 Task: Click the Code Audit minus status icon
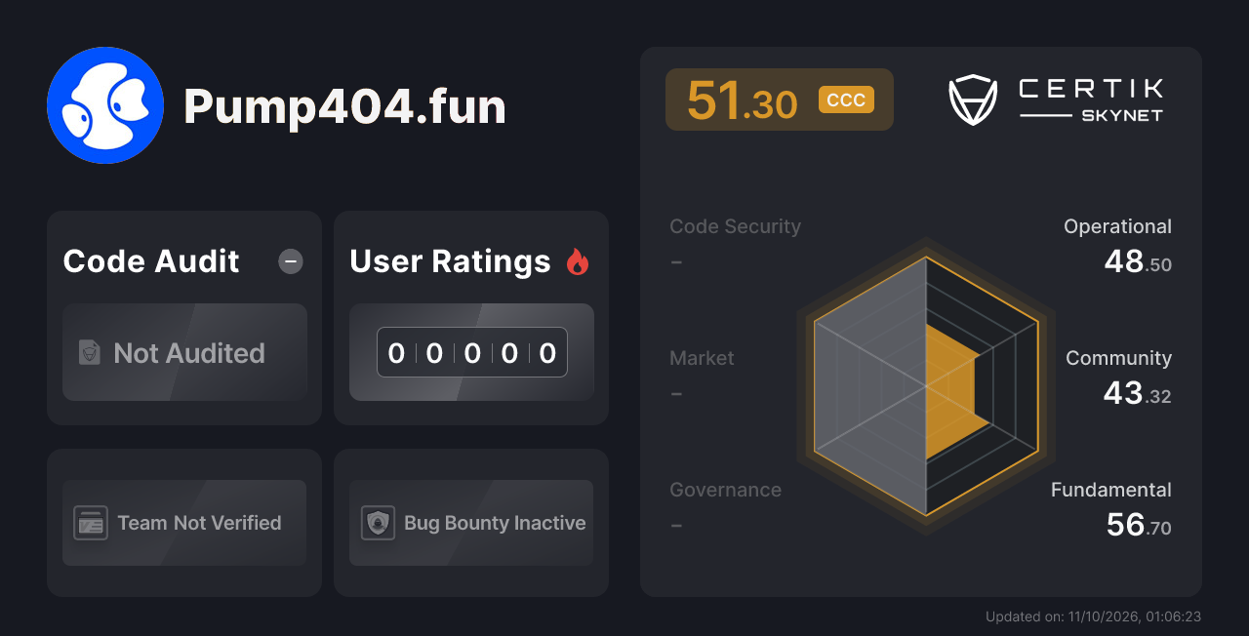click(291, 261)
